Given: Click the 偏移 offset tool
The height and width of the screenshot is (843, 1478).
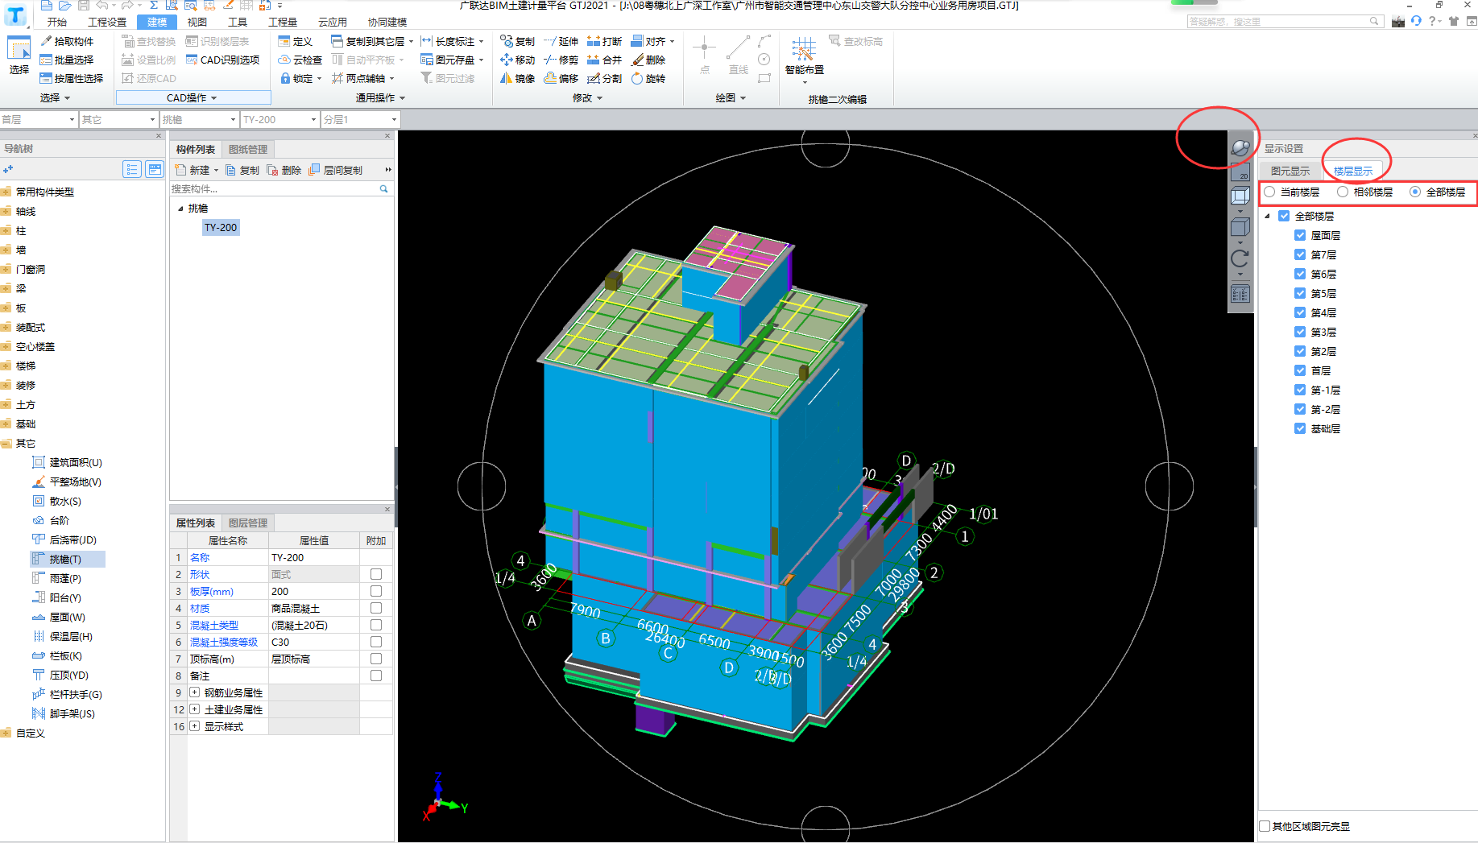Looking at the screenshot, I should (561, 78).
